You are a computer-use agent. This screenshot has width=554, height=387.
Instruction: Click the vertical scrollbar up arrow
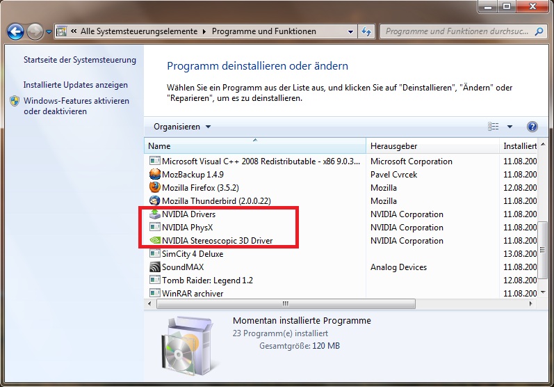543,144
